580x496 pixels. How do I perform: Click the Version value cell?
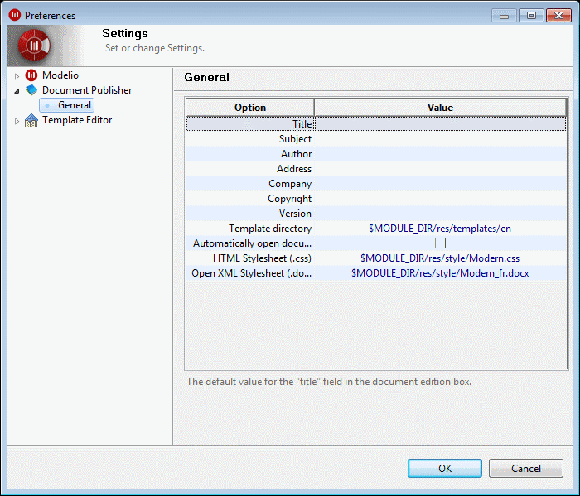[440, 214]
